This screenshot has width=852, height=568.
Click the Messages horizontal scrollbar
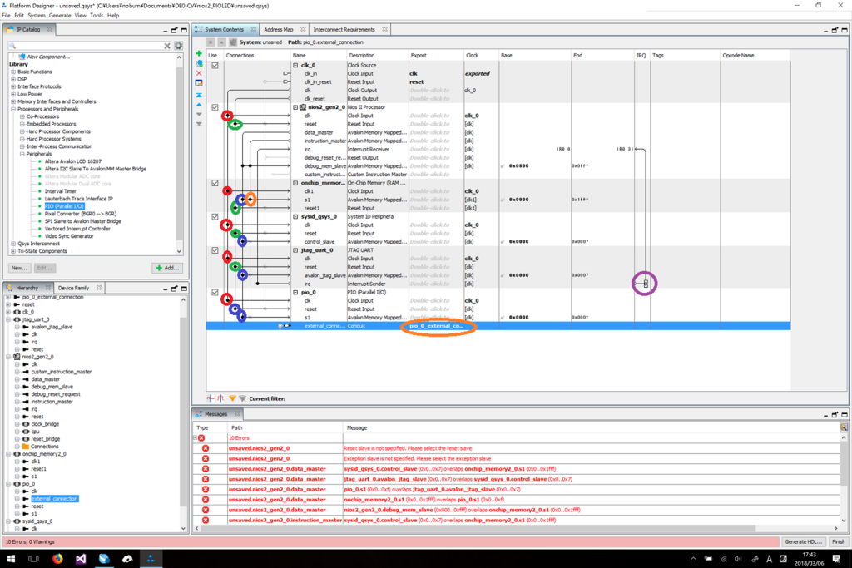click(516, 528)
